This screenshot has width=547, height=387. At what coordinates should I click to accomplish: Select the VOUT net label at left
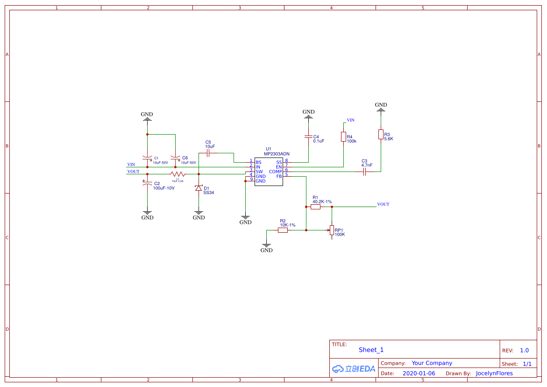133,172
